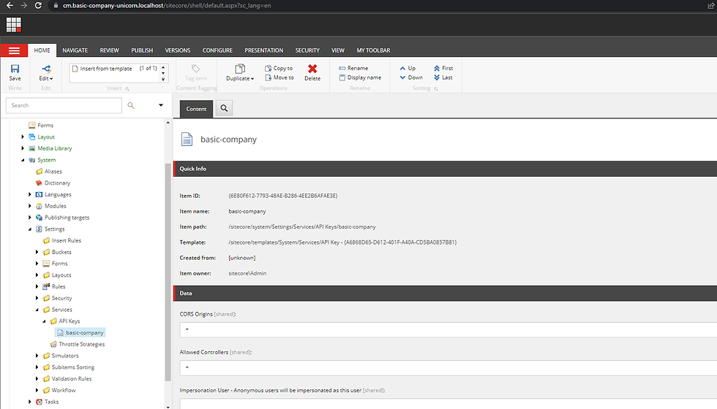Collapse the System tree node

23,160
